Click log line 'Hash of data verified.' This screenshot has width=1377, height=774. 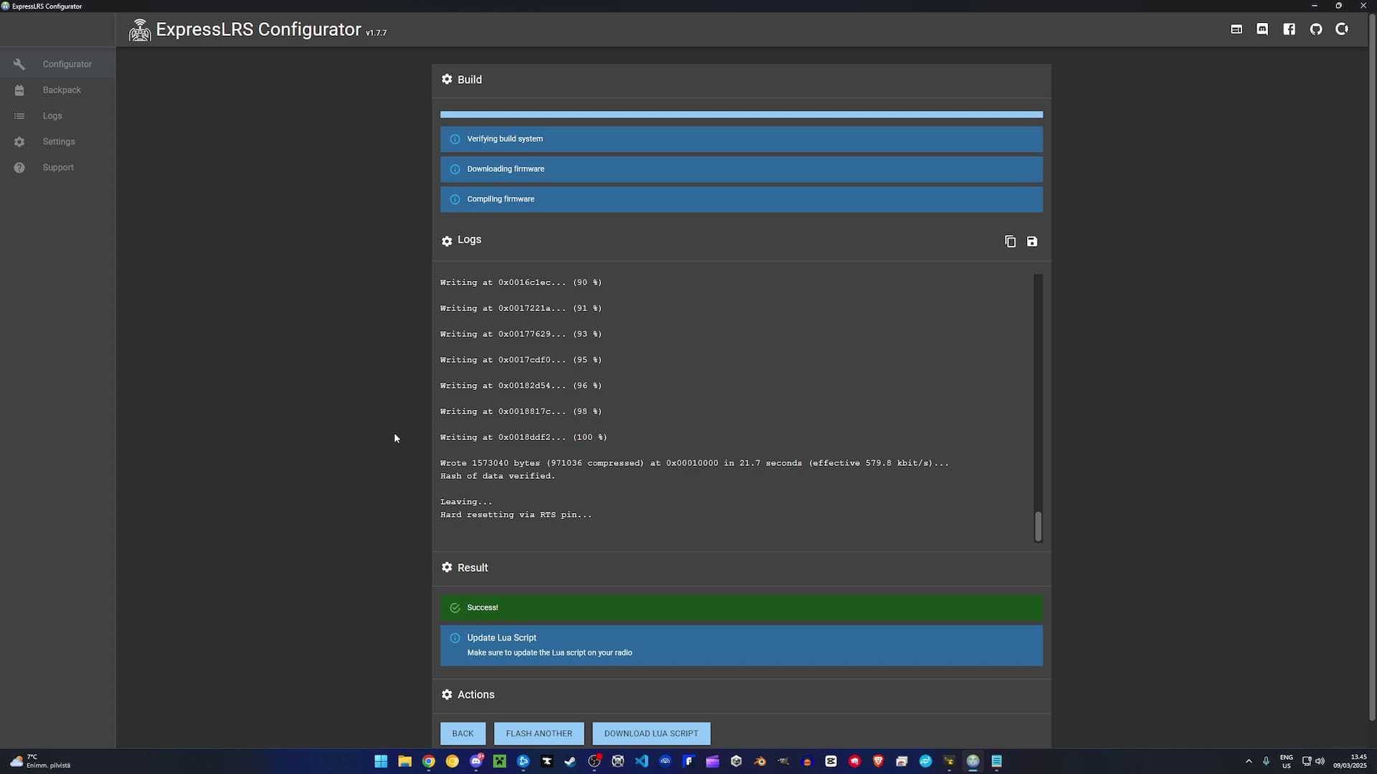click(x=498, y=476)
